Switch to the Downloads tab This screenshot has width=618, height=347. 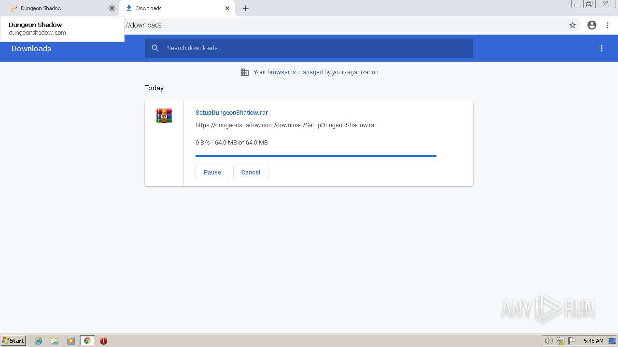click(177, 8)
